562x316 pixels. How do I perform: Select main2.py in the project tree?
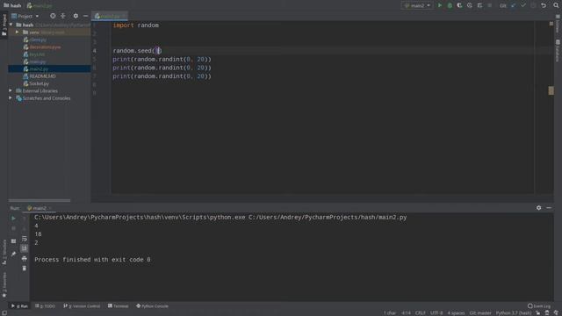(x=49, y=68)
